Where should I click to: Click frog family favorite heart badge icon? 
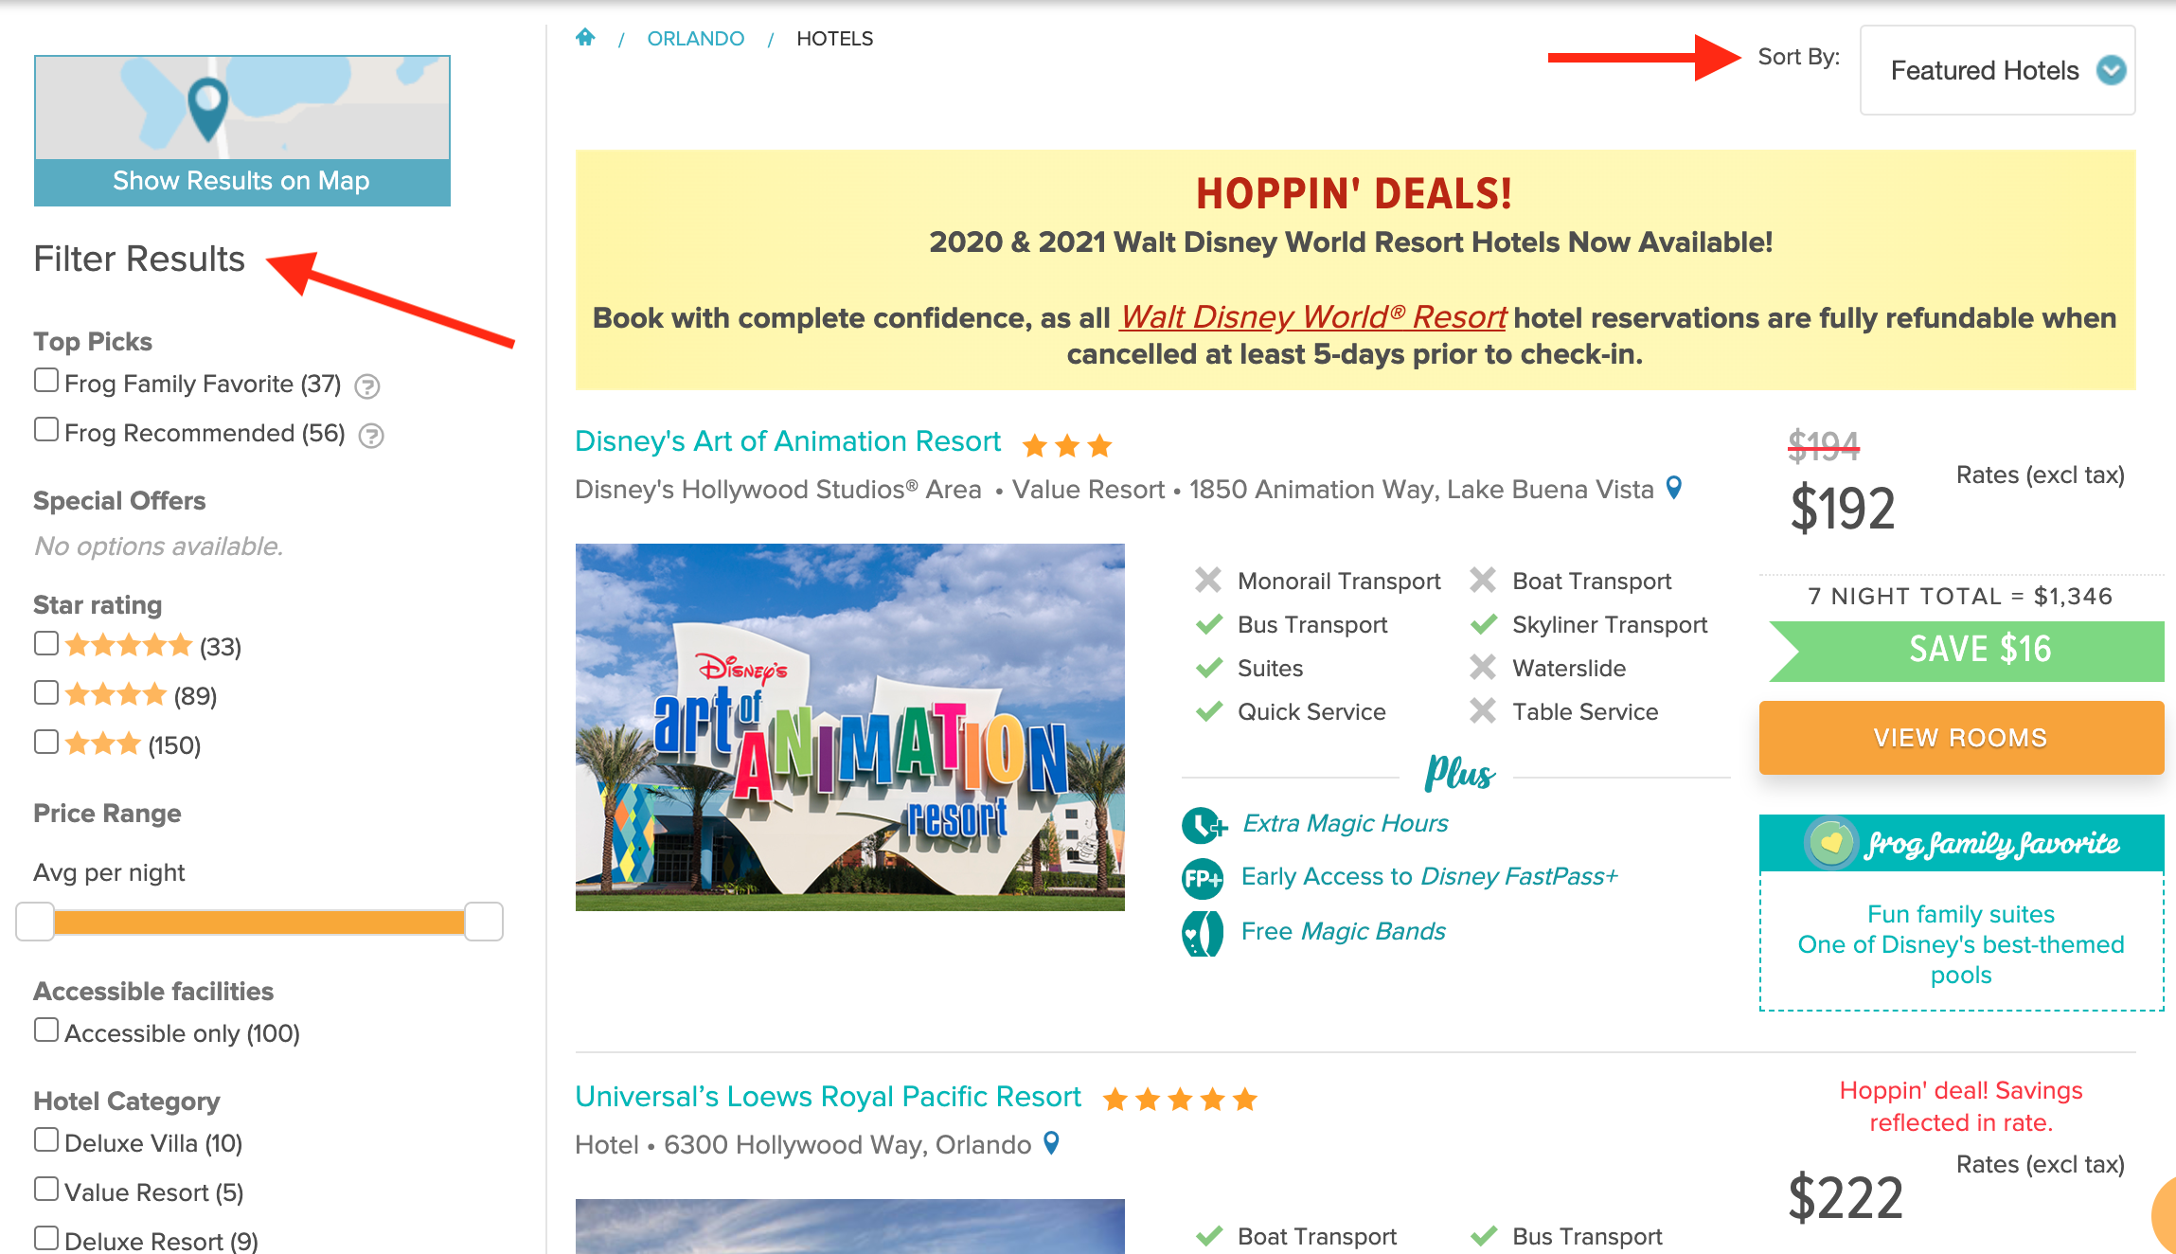click(1831, 842)
